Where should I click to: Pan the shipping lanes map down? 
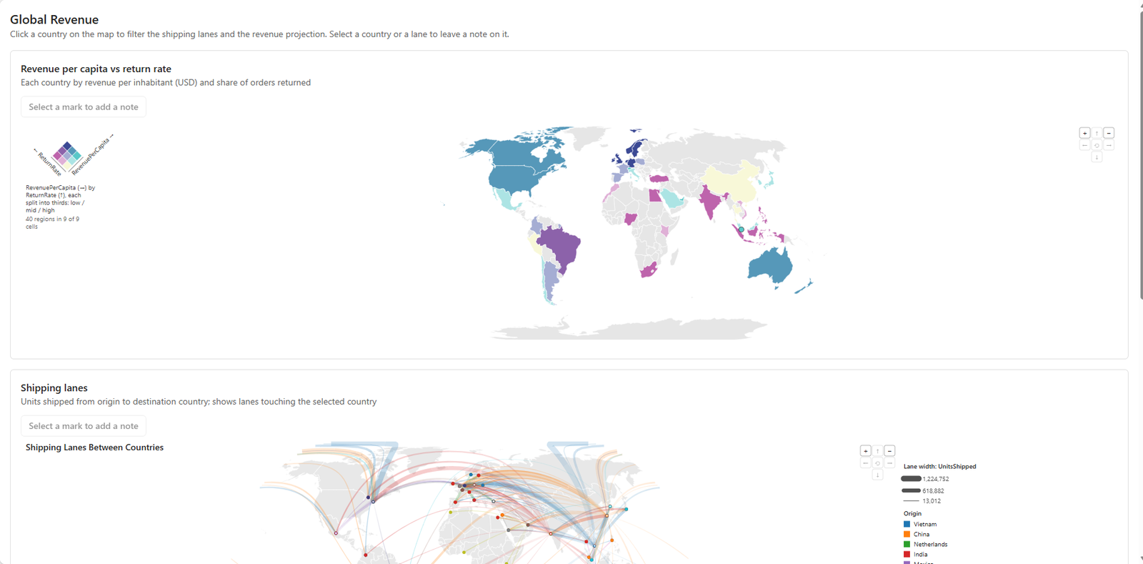click(x=877, y=475)
